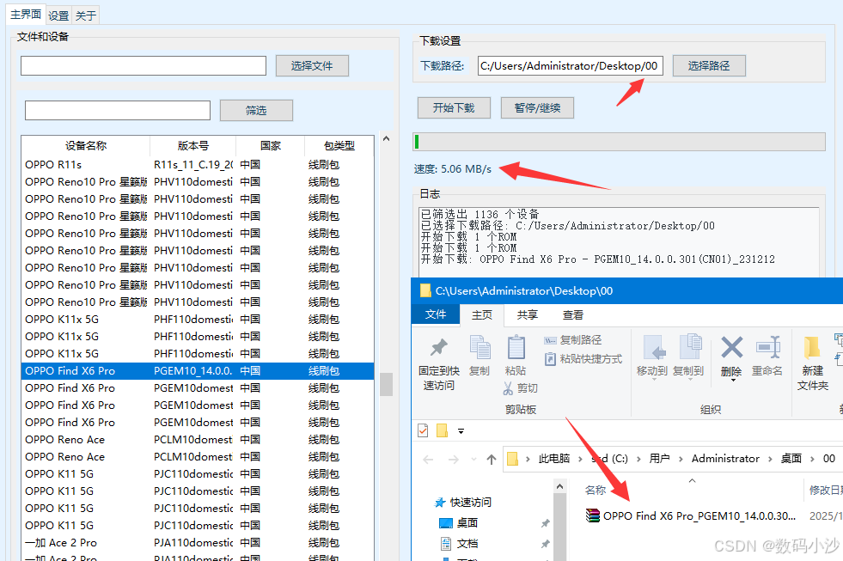
Task: Open the 主页 ribbon tab
Action: (x=482, y=315)
